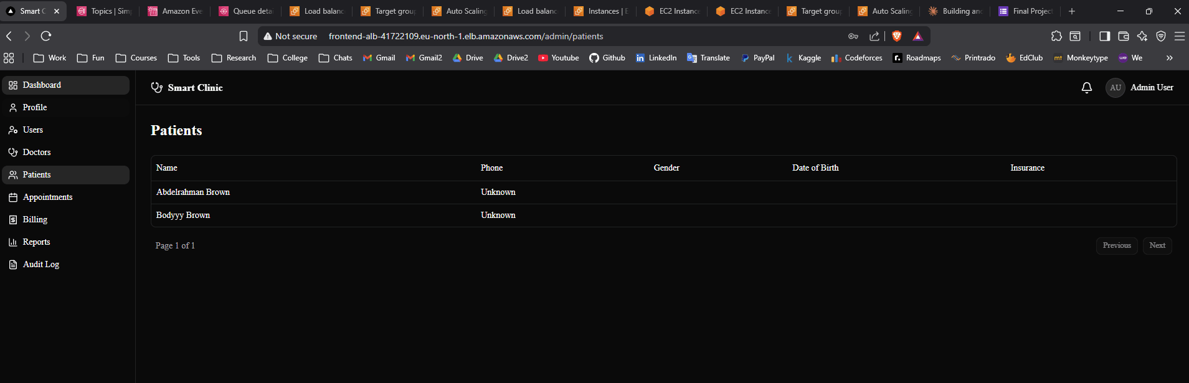Click the Smart Clinic stethoscope logo
The width and height of the screenshot is (1189, 383).
coord(157,88)
